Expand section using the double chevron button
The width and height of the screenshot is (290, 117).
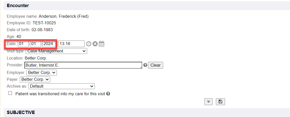[x=208, y=102]
